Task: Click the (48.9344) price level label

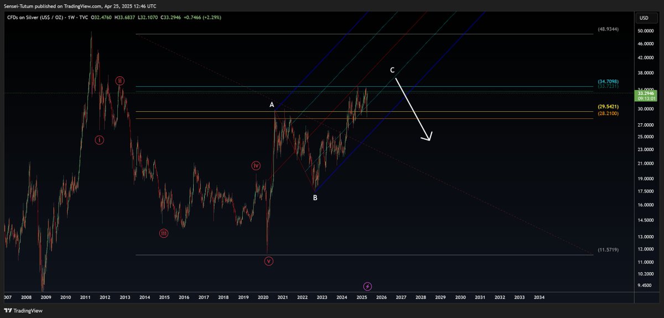Action: (608, 28)
